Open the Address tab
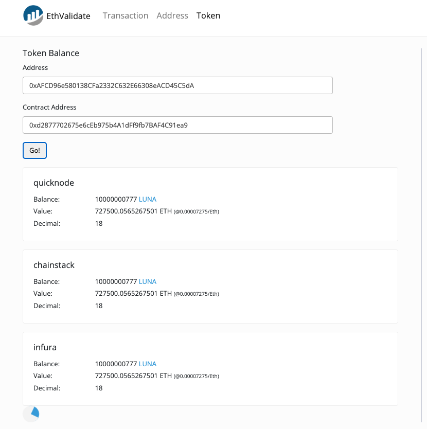Image resolution: width=427 pixels, height=429 pixels. 172,15
